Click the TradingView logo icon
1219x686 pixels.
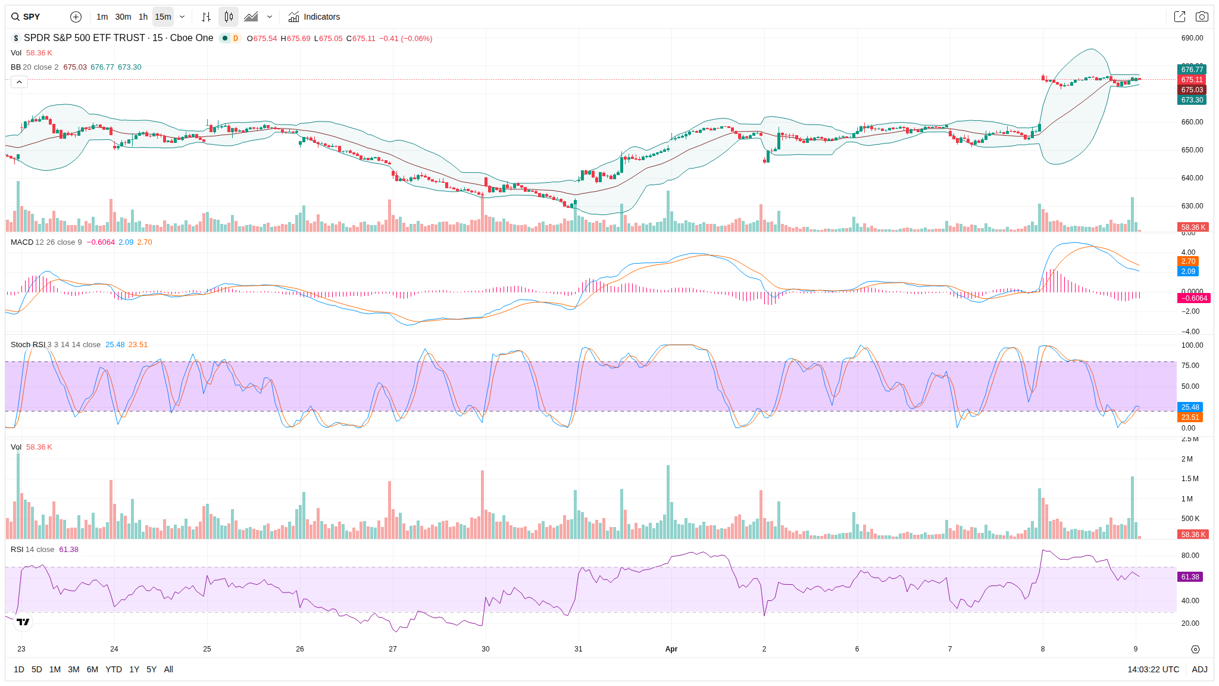[23, 622]
